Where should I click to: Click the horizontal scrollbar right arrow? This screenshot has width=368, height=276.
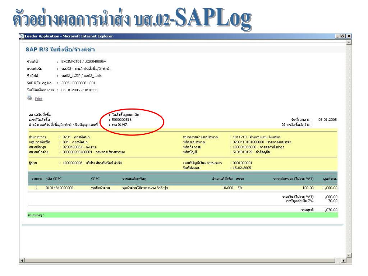pyautogui.click(x=344, y=261)
